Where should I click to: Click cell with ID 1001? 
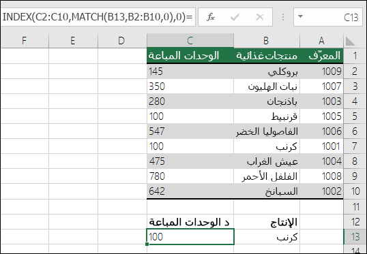coord(321,146)
